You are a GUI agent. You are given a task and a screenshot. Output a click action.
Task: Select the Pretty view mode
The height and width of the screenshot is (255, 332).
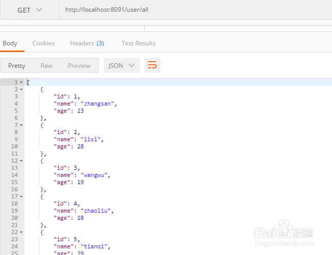click(x=17, y=66)
